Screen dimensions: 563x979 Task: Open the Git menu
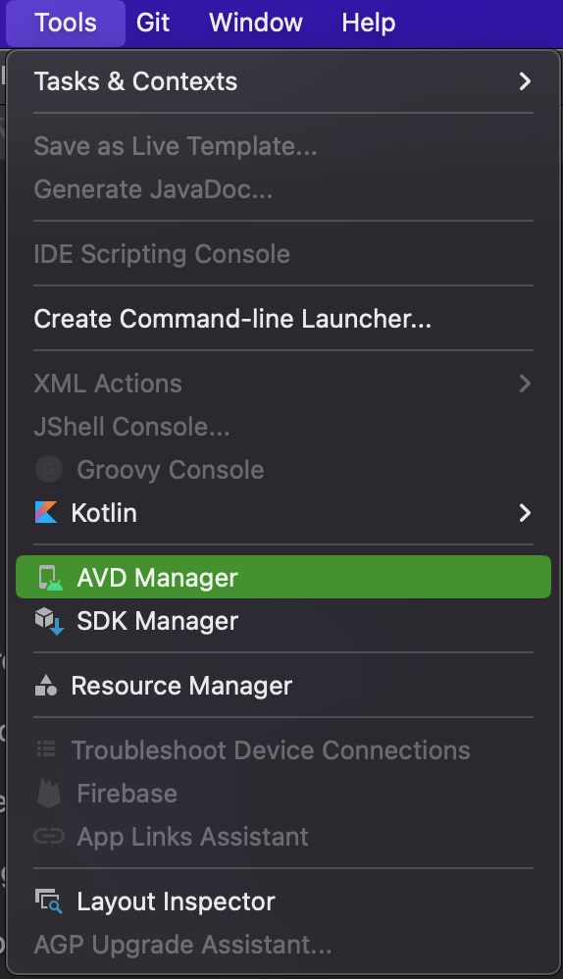(153, 23)
